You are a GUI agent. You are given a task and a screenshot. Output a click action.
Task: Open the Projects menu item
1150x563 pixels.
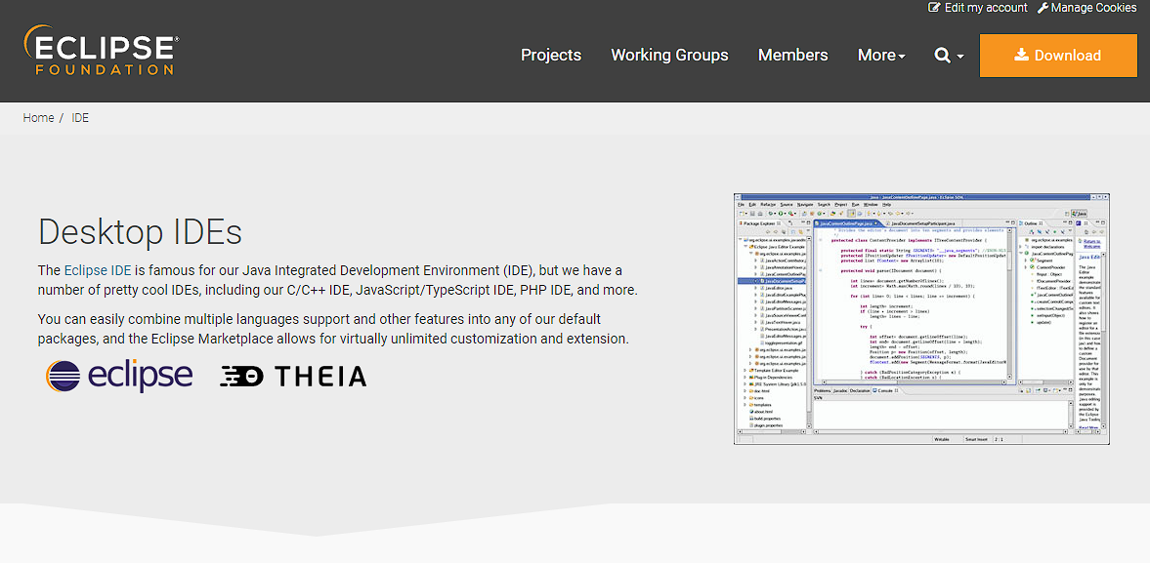(551, 56)
